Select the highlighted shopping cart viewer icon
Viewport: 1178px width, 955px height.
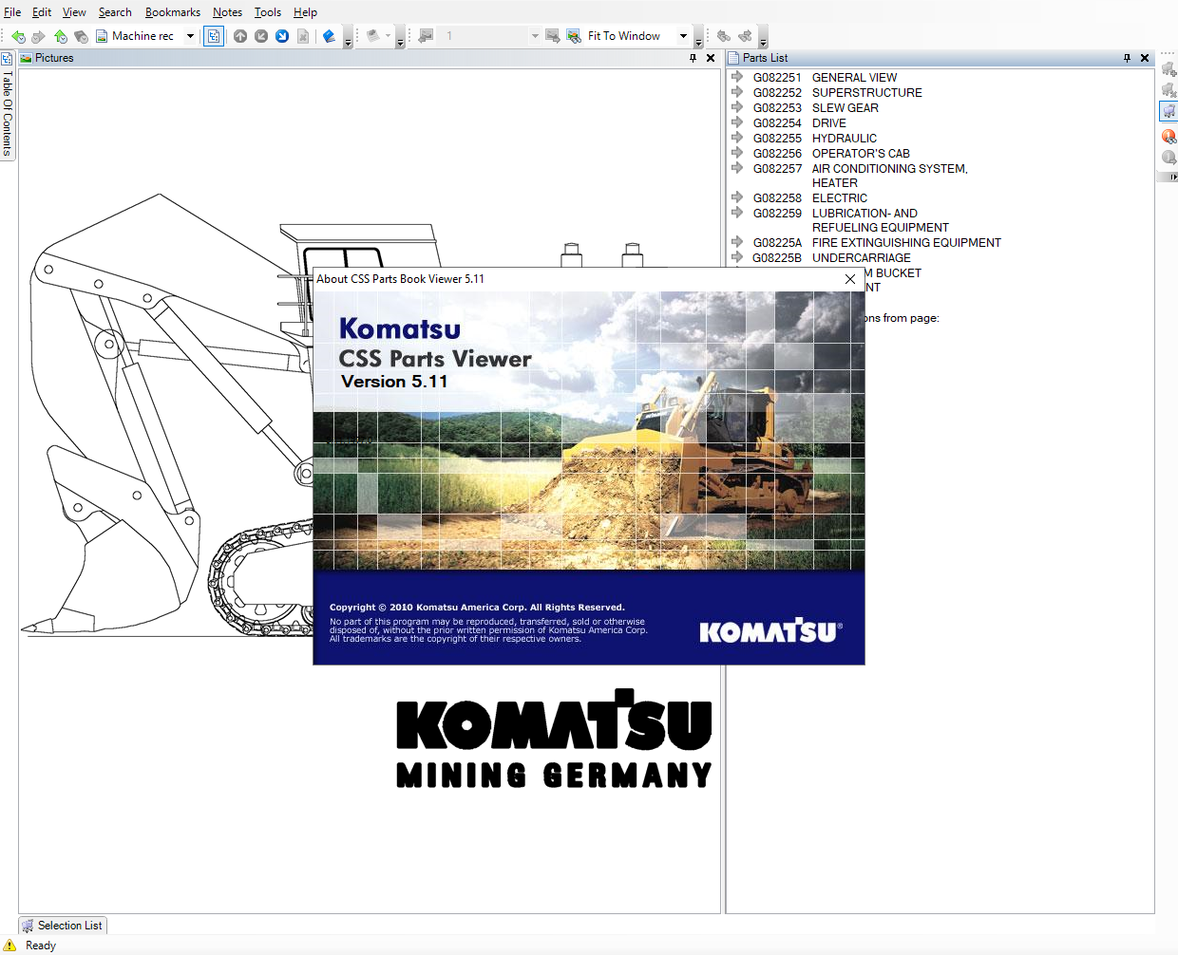click(x=1168, y=111)
